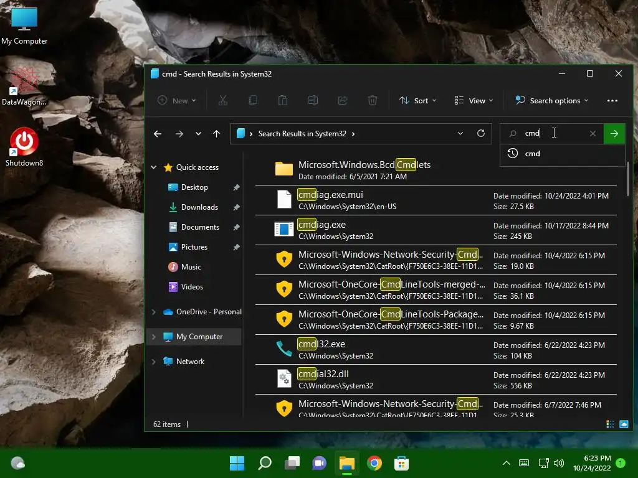The image size is (638, 478).
Task: Click Search Results in System32 breadcrumb
Action: pos(302,134)
